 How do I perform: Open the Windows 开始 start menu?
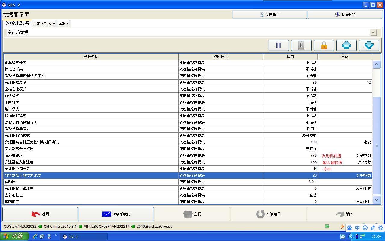click(x=14, y=236)
